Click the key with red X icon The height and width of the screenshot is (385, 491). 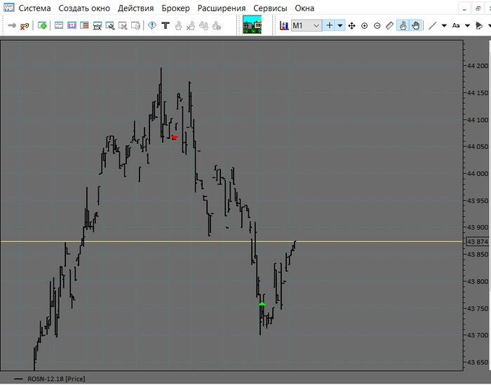[x=25, y=25]
